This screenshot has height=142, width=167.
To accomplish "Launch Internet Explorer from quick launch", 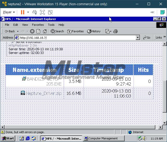I will [x=28, y=138].
